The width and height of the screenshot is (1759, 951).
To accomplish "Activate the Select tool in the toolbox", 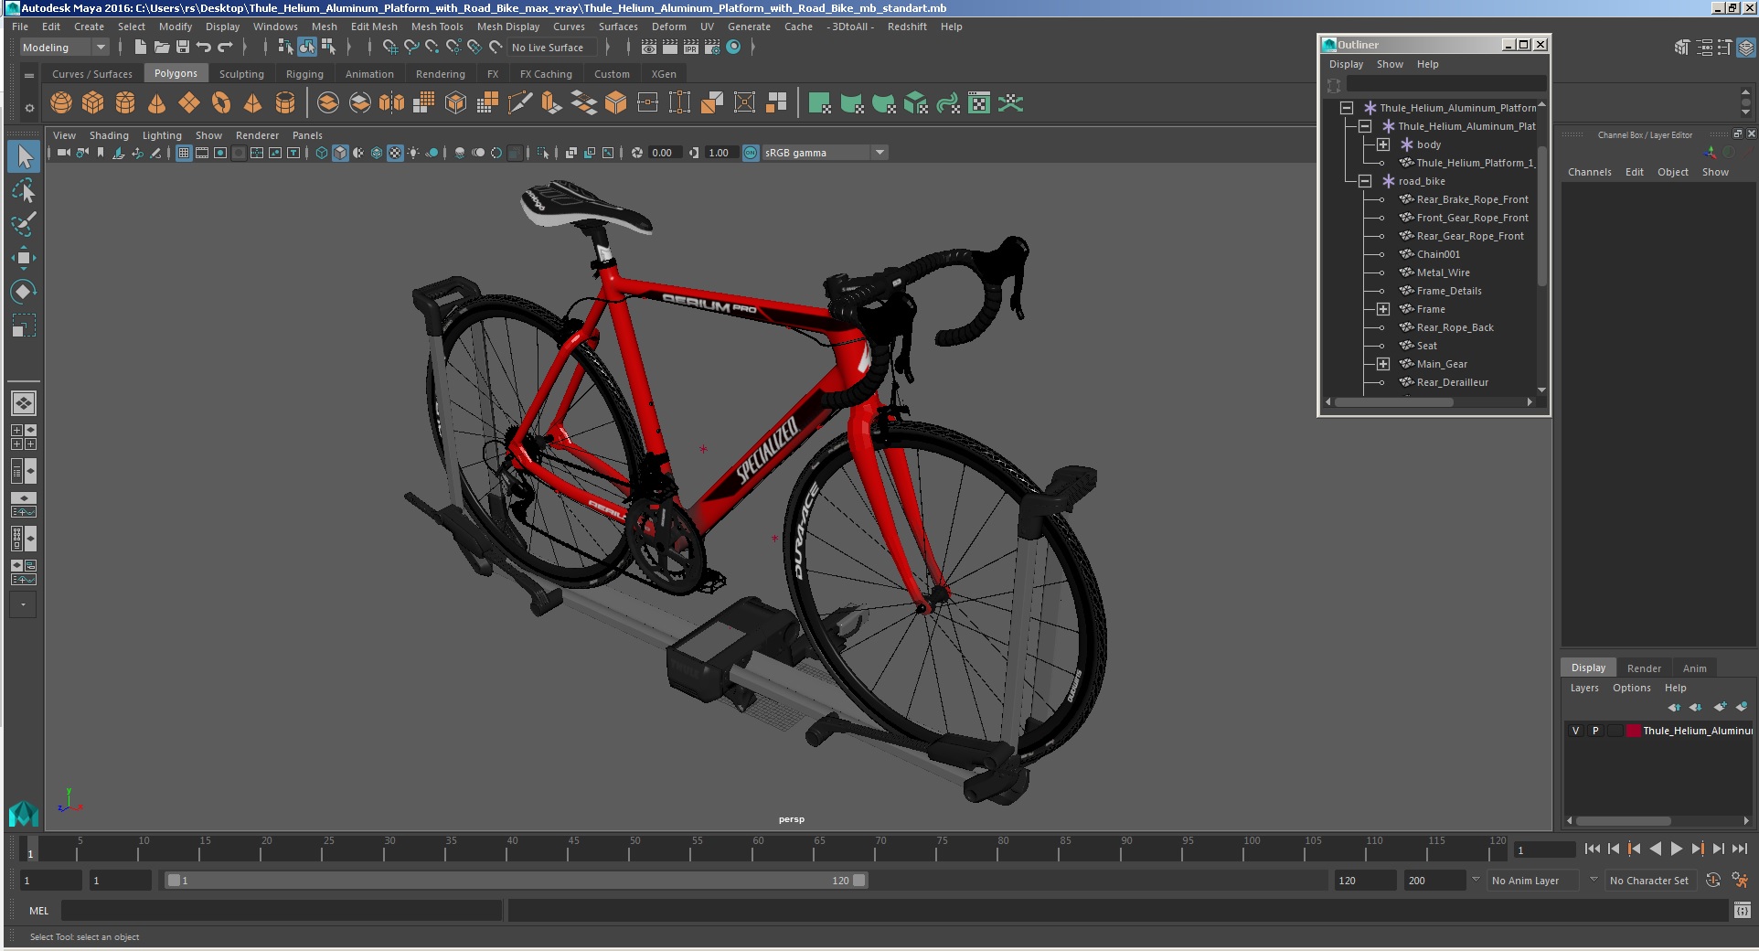I will (x=24, y=156).
